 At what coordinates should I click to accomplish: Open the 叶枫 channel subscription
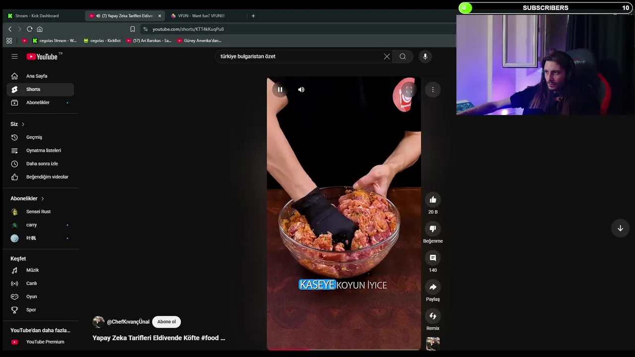[40, 238]
